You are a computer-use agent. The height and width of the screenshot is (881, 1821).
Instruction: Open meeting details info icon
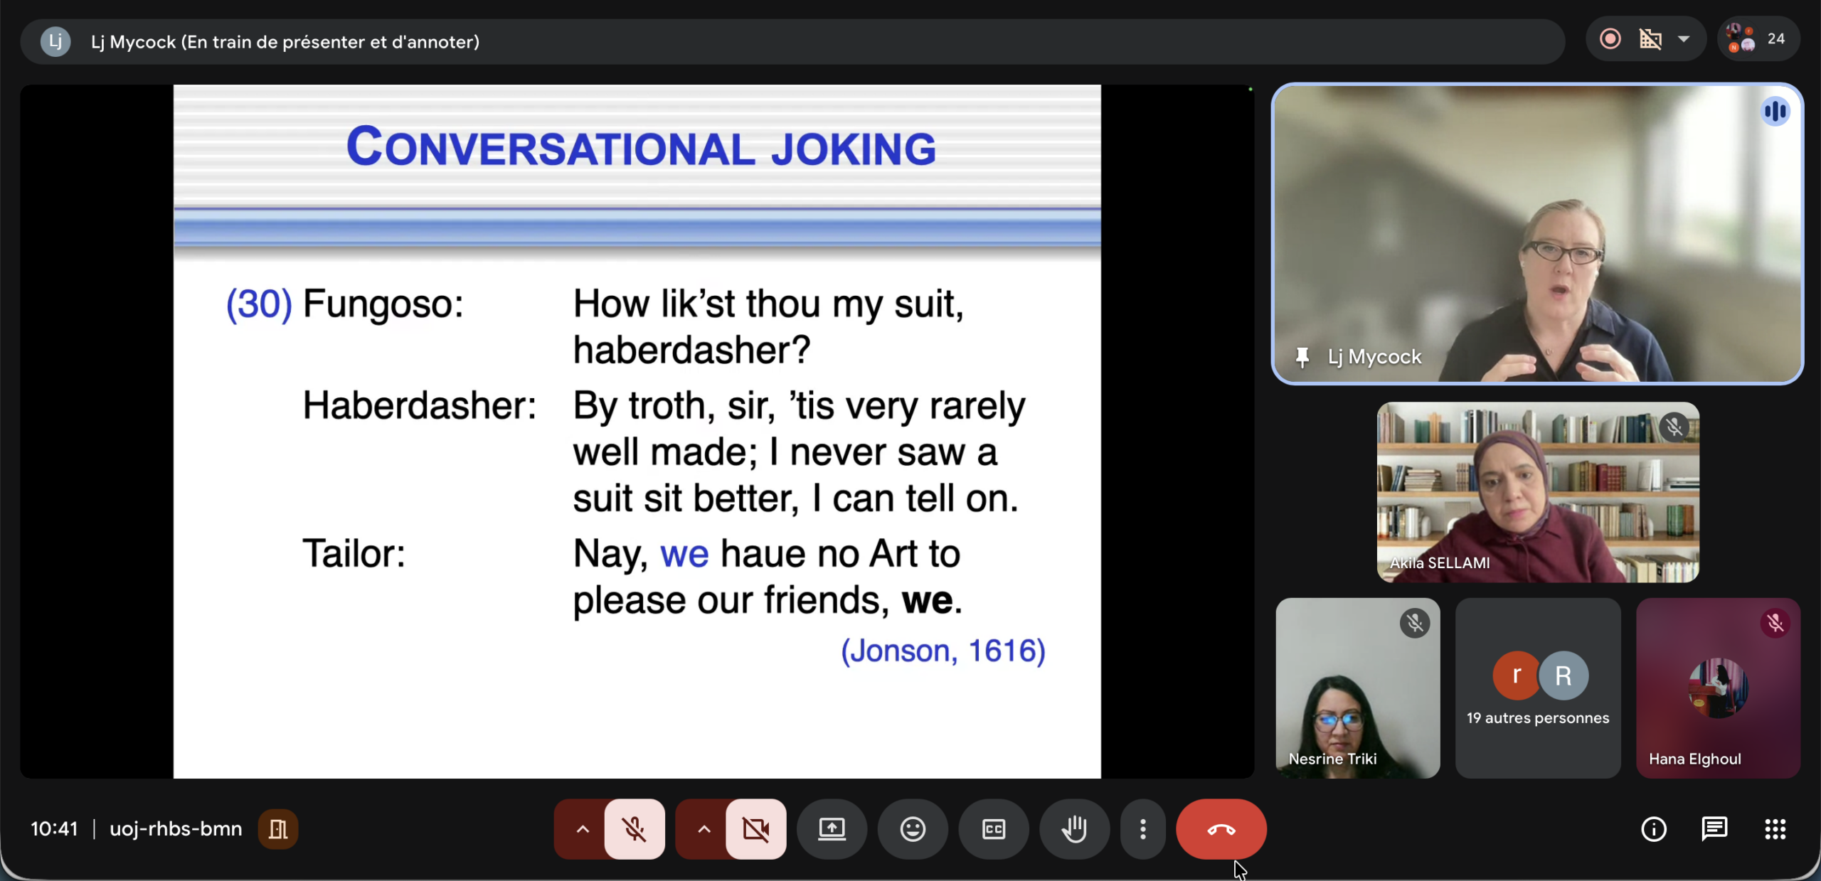point(1653,829)
